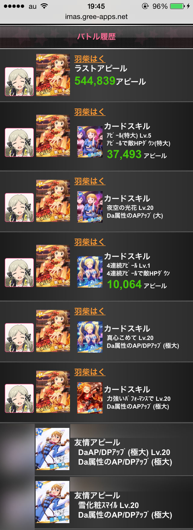Tap player avatar icon in ラストアピール row
The height and width of the screenshot is (530, 193).
pos(19,82)
